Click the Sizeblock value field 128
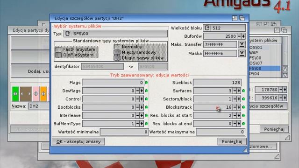Screen dimensions: 299x168 [x=217, y=83]
